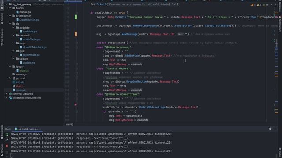Collapse the give folder
The width and height of the screenshot is (282, 158).
(x=14, y=51)
